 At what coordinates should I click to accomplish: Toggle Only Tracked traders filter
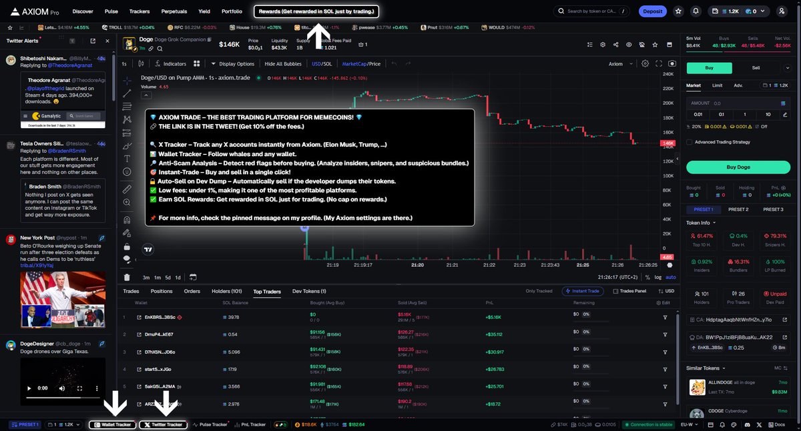539,291
